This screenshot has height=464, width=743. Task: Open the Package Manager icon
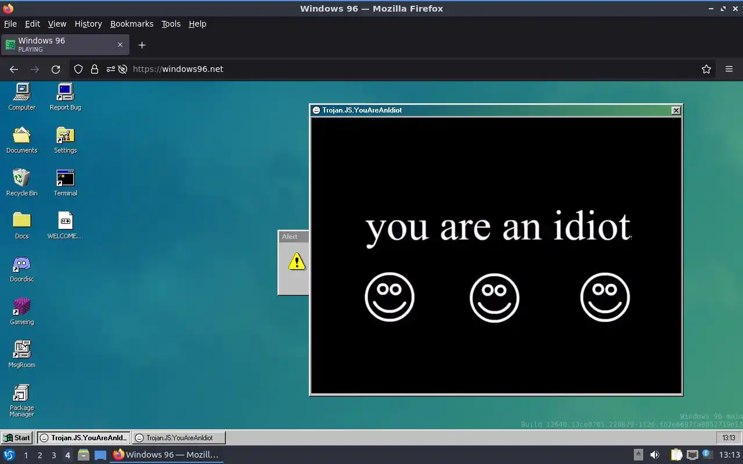click(x=22, y=400)
